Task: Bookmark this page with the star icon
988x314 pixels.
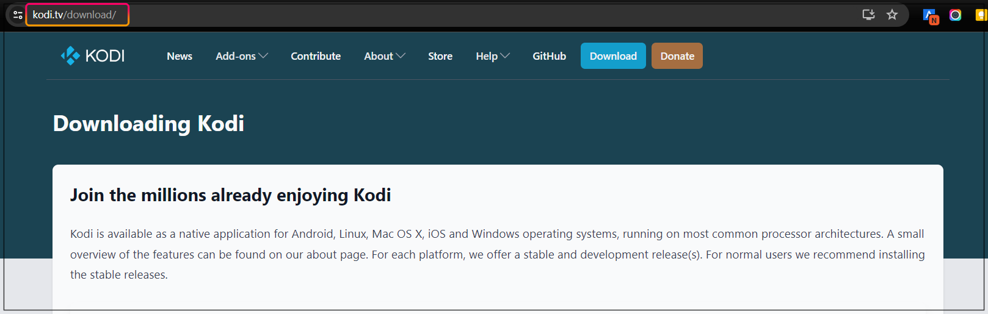Action: point(892,15)
